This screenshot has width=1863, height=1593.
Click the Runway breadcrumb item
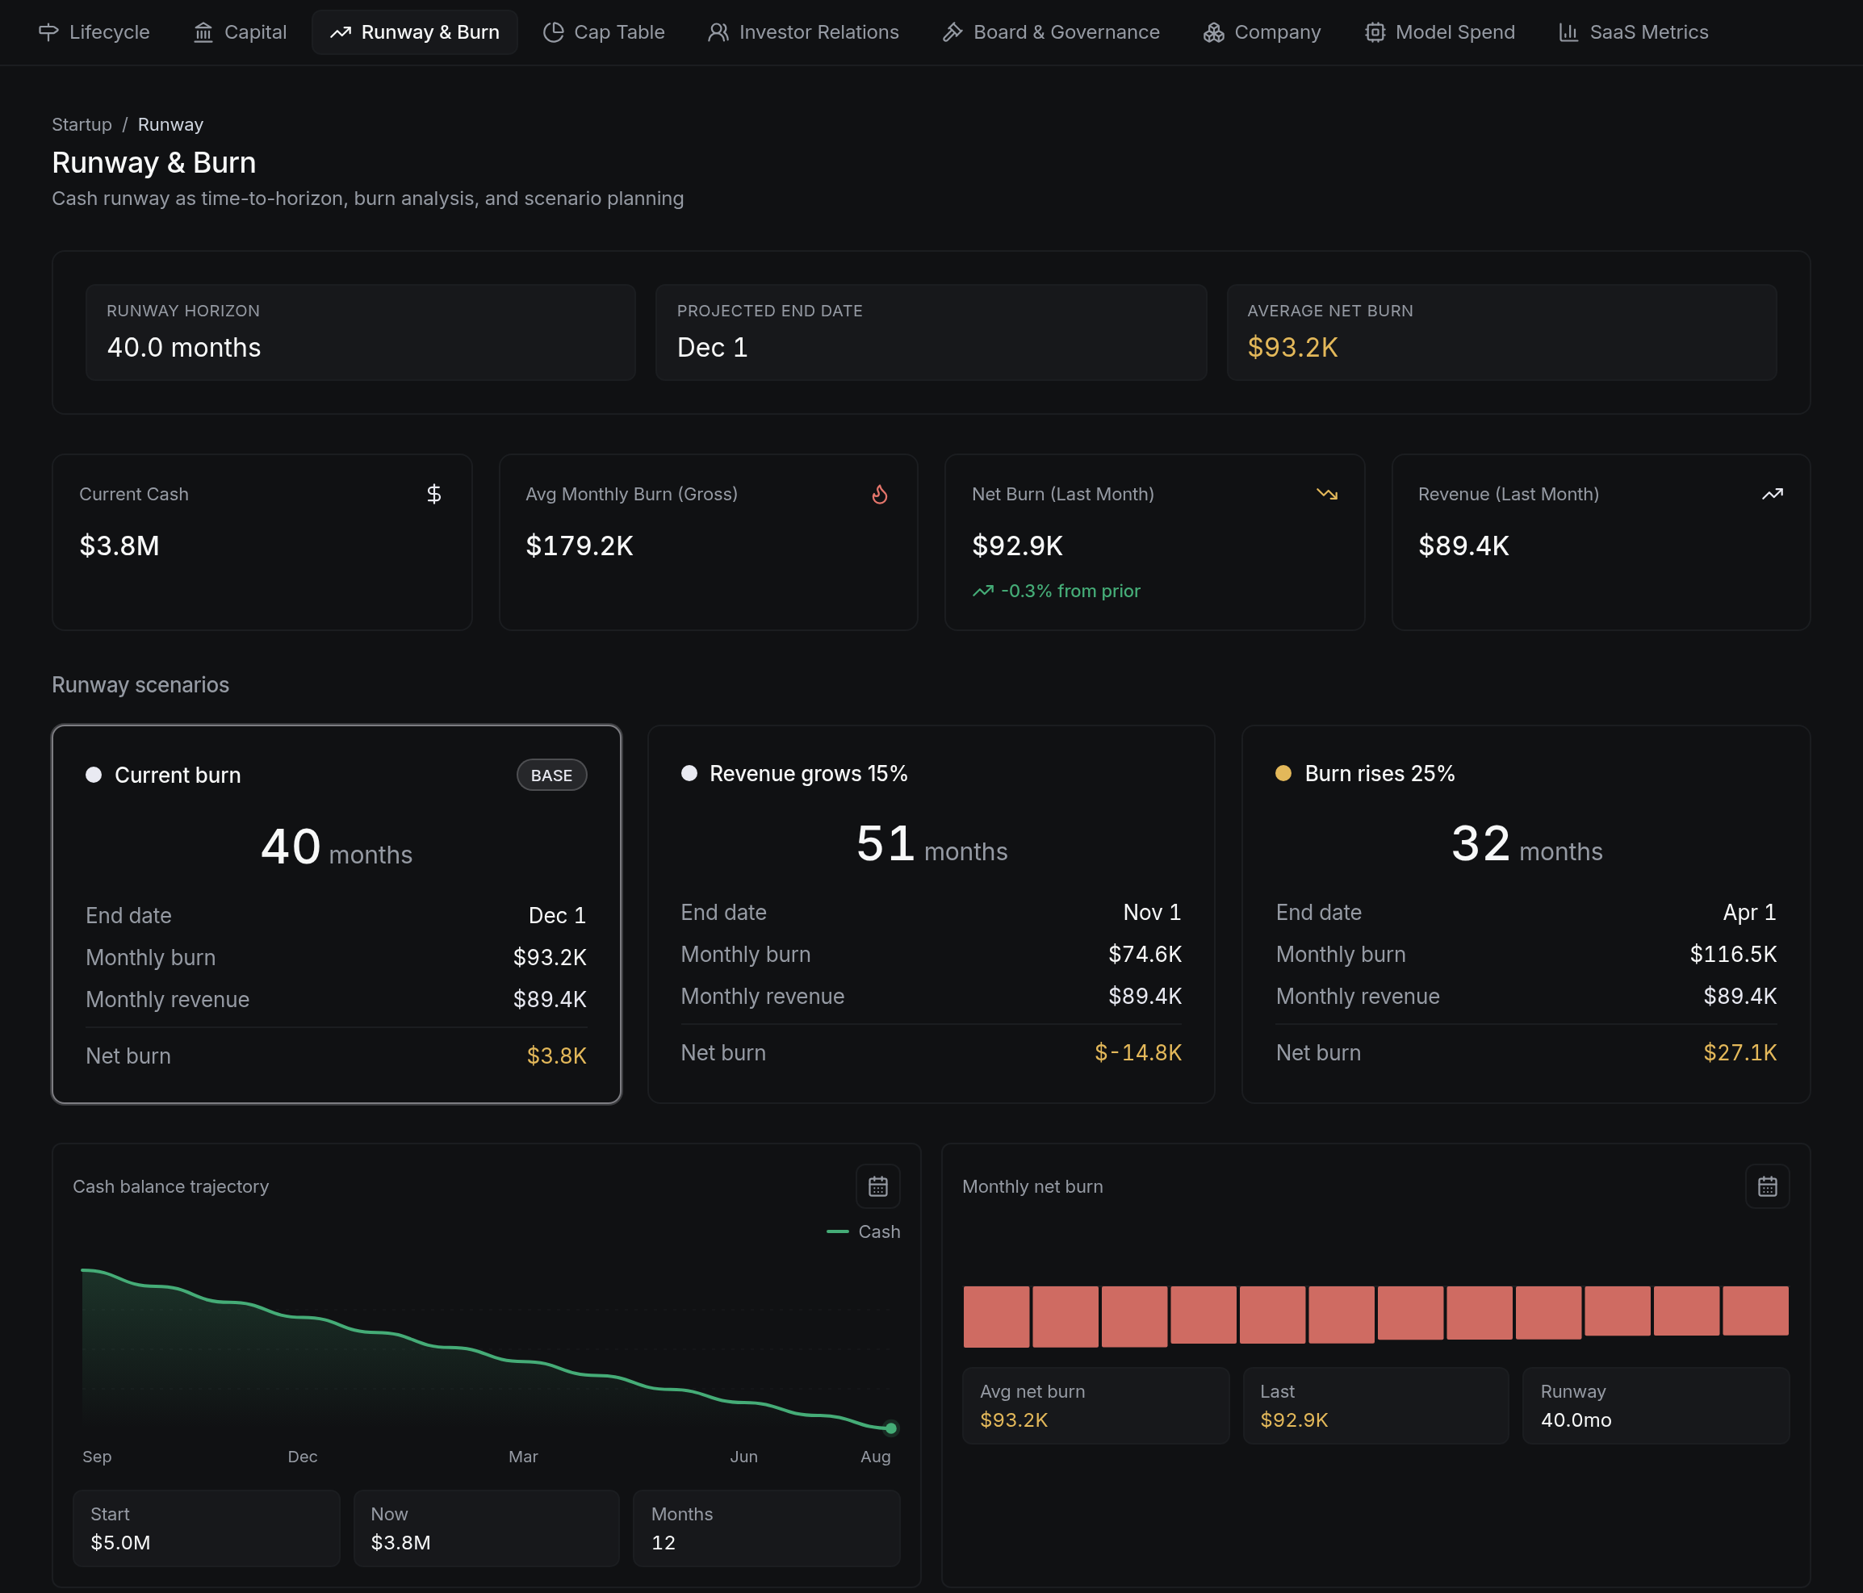tap(170, 124)
